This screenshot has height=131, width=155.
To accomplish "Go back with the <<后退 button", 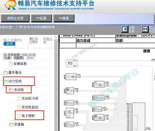I will (41, 18).
